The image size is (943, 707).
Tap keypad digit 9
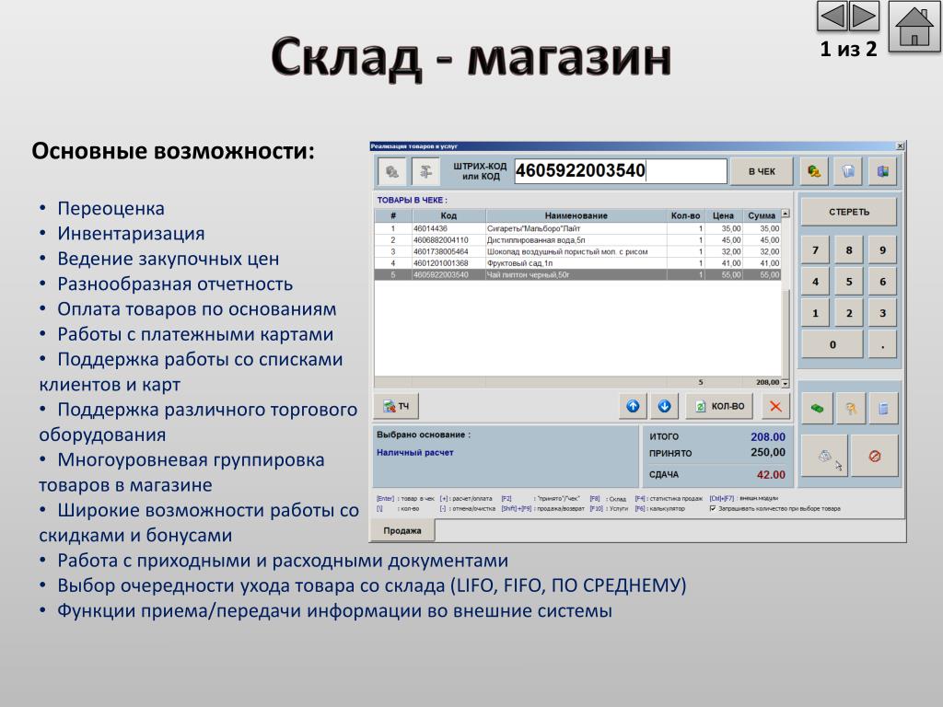click(x=883, y=250)
